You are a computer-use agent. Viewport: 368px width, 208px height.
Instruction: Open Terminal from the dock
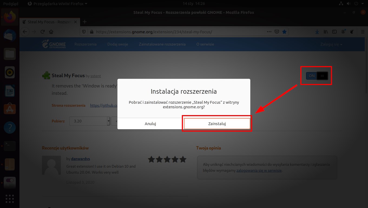coord(10,146)
